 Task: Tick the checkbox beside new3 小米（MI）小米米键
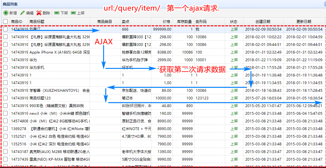coord(6,113)
